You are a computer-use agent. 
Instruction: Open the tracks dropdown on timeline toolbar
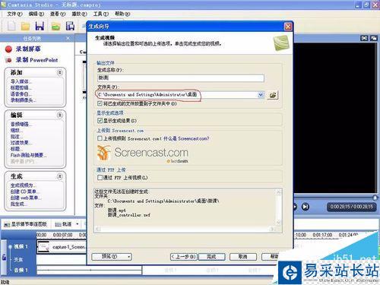pyautogui.click(x=77, y=224)
